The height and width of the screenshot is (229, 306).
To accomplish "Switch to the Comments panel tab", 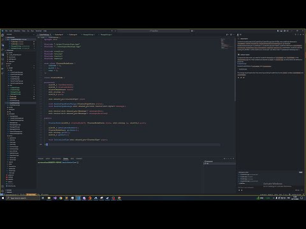I will click(x=79, y=158).
